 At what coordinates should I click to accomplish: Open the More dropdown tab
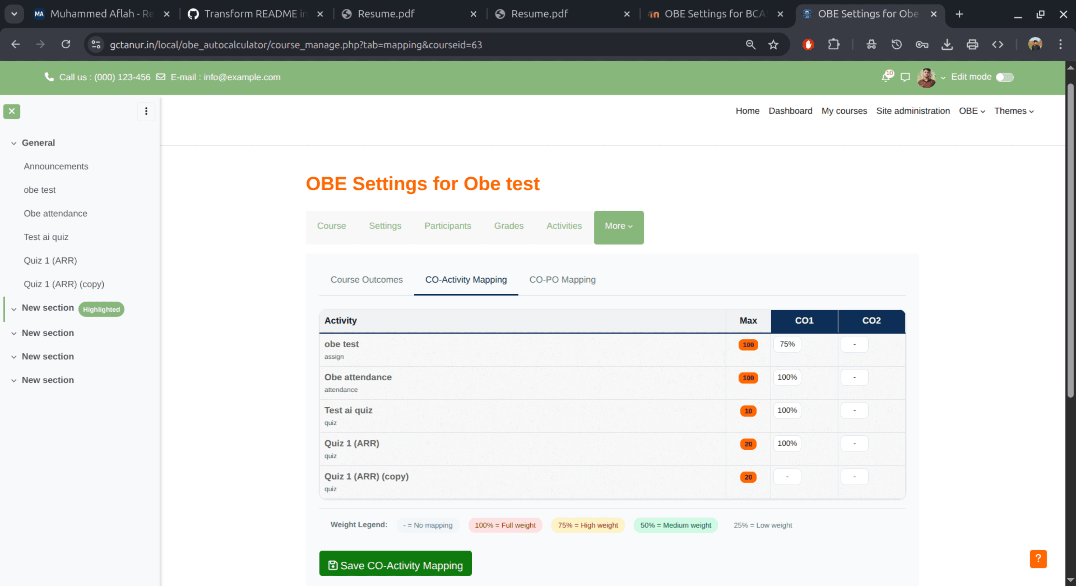pyautogui.click(x=618, y=226)
